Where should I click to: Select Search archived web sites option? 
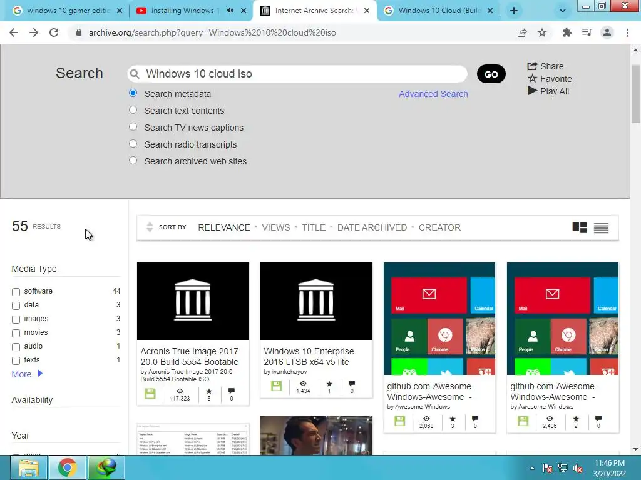click(x=133, y=160)
